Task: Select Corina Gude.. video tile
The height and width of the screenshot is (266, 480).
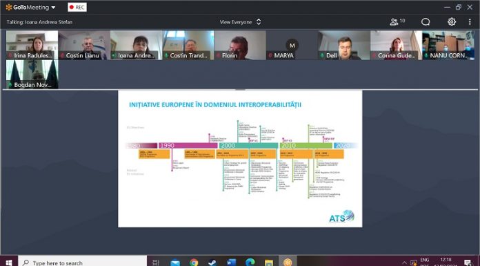Action: coord(396,45)
